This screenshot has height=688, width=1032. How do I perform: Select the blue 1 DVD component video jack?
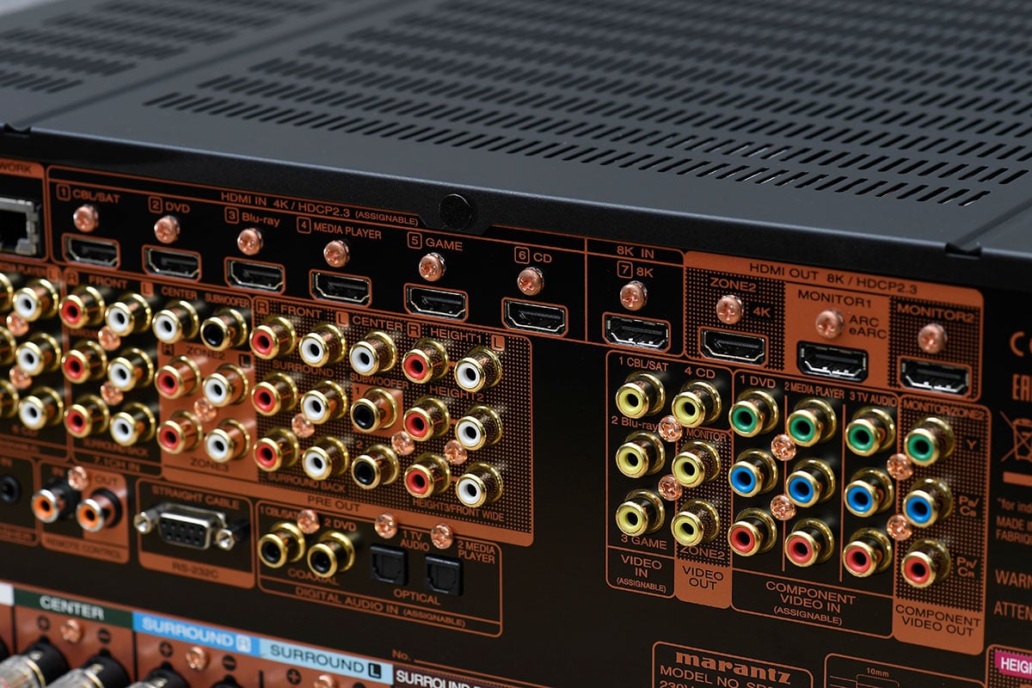(753, 472)
